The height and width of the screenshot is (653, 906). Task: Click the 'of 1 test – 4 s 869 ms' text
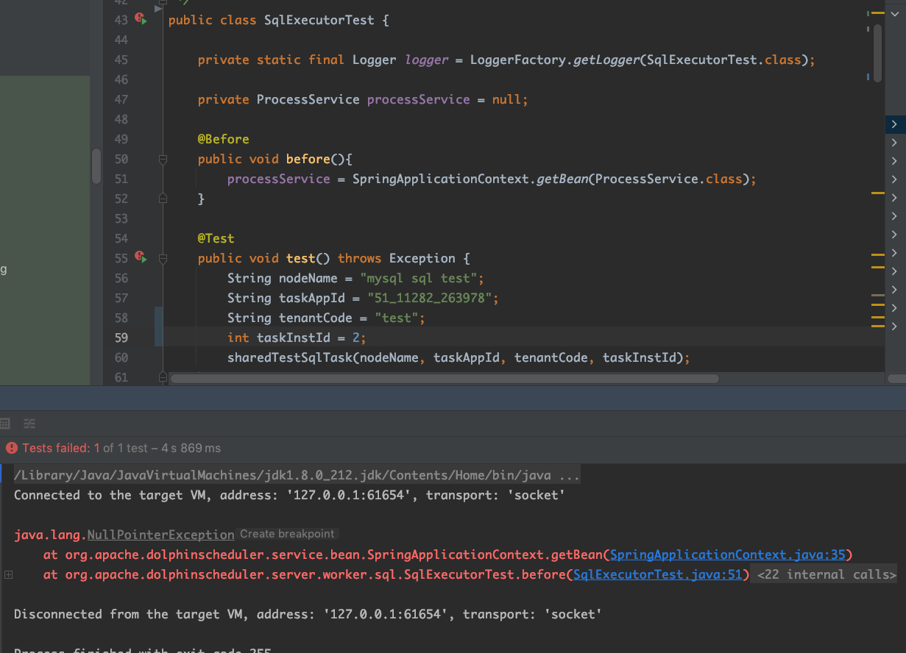[x=161, y=448]
